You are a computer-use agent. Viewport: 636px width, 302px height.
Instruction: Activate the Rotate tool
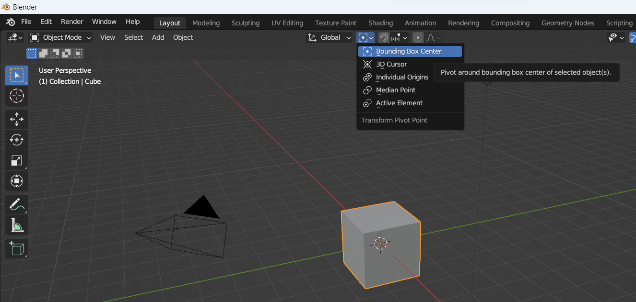pos(17,140)
